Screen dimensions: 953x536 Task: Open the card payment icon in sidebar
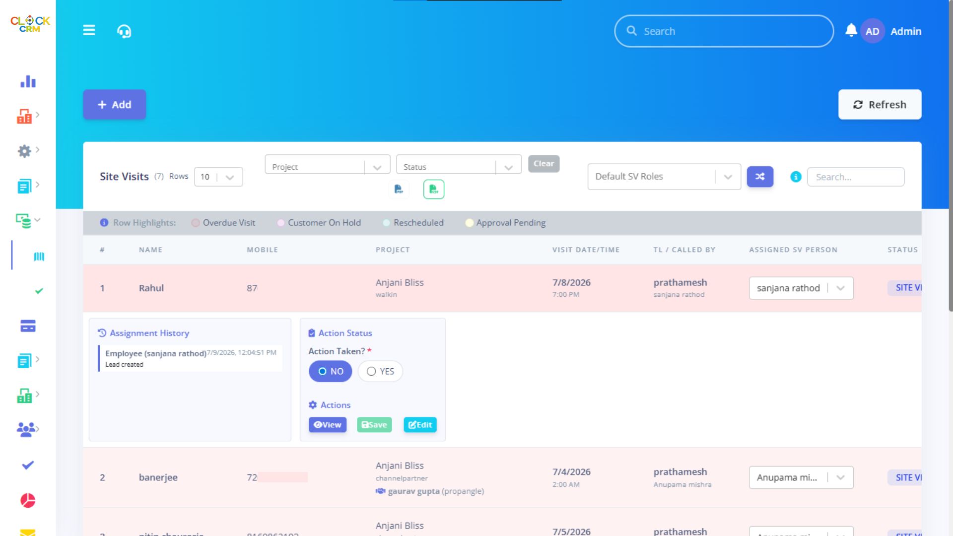[x=28, y=326]
